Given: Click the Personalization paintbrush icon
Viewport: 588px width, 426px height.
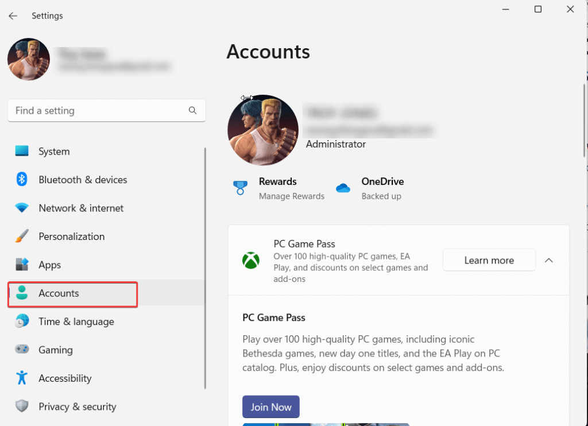Looking at the screenshot, I should [22, 236].
